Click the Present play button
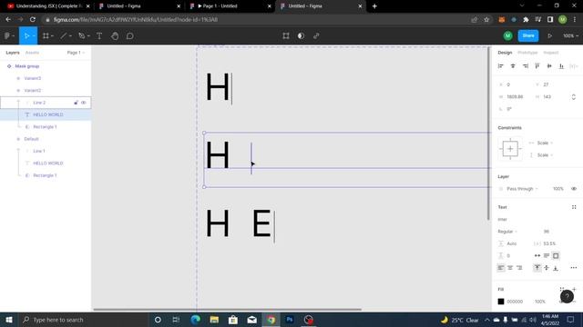Screen dimensions: 583x327 549,36
